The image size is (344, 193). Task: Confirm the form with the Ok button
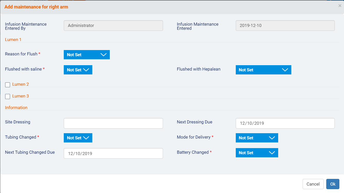pos(332,184)
